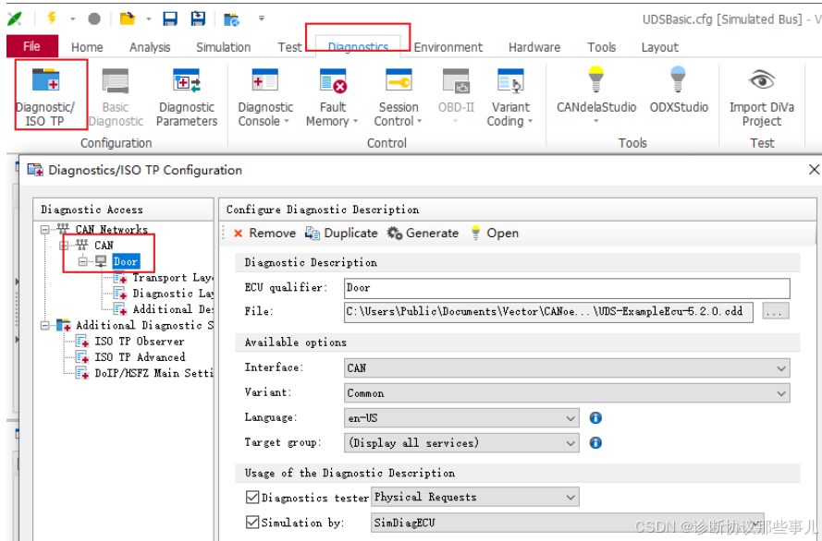
Task: Switch to the Home tab
Action: (87, 47)
